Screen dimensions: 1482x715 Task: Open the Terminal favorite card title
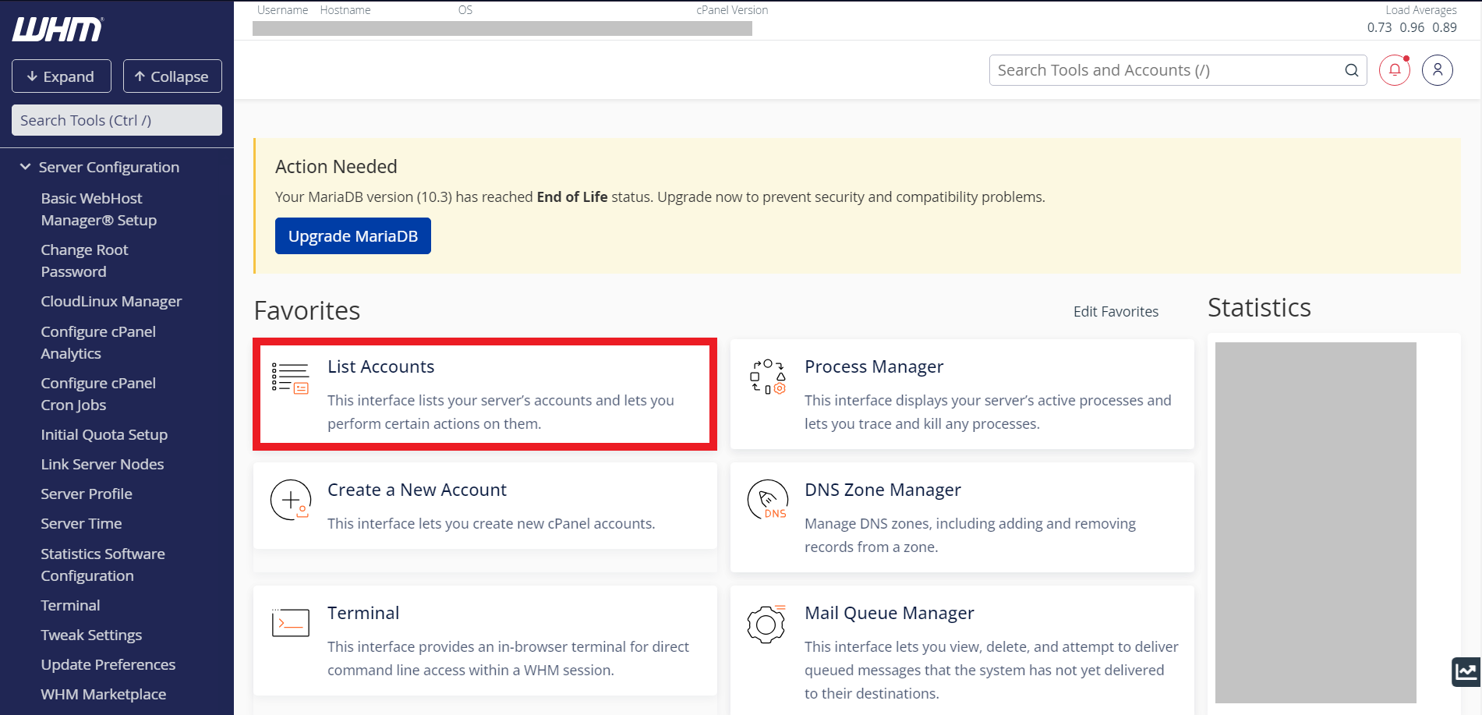click(363, 613)
